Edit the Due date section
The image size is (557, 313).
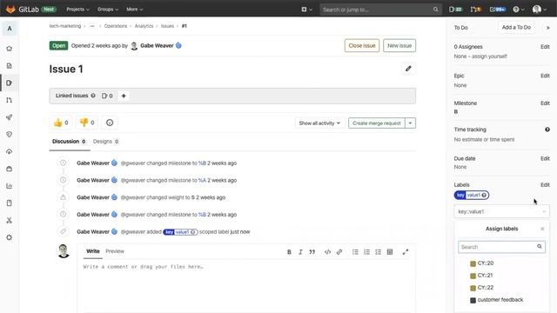545,158
